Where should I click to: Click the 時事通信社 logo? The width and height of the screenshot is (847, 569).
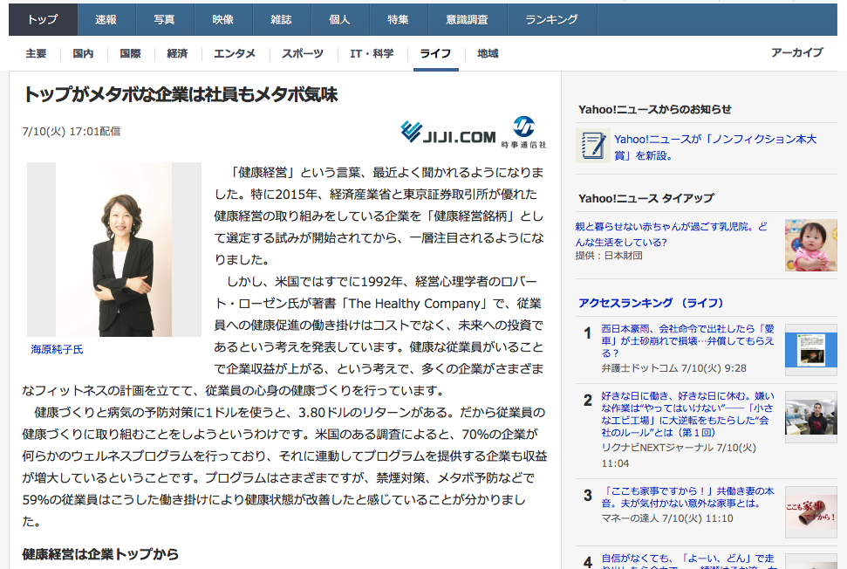pos(523,132)
